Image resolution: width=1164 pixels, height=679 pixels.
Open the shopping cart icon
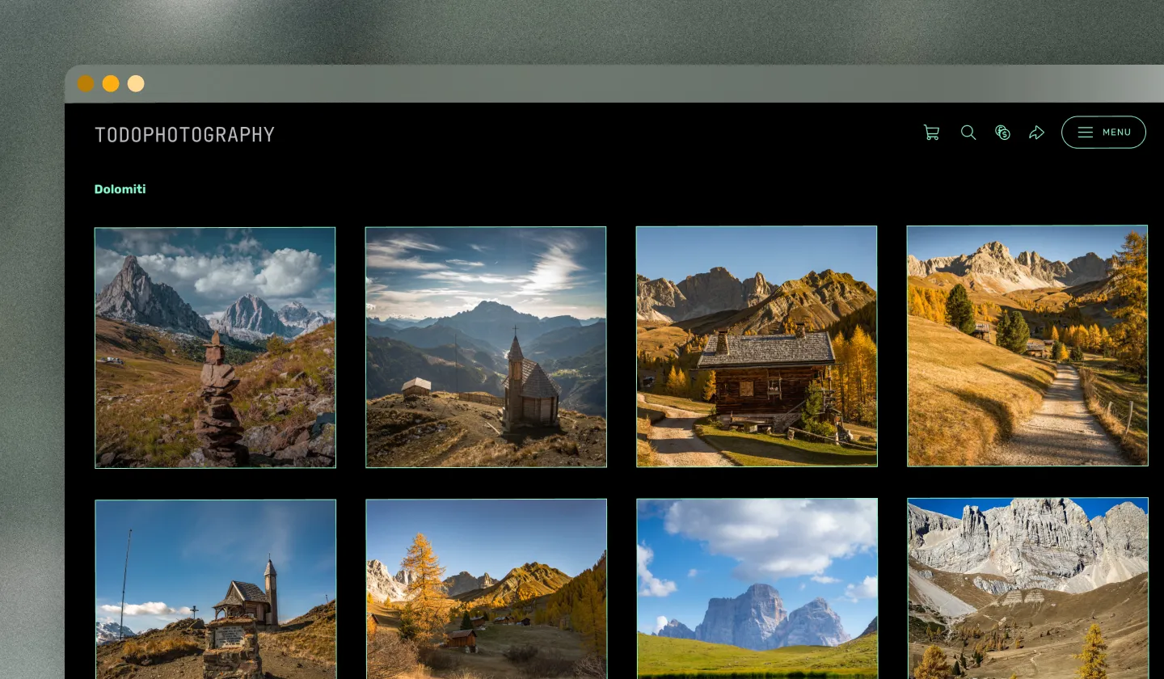(x=932, y=133)
